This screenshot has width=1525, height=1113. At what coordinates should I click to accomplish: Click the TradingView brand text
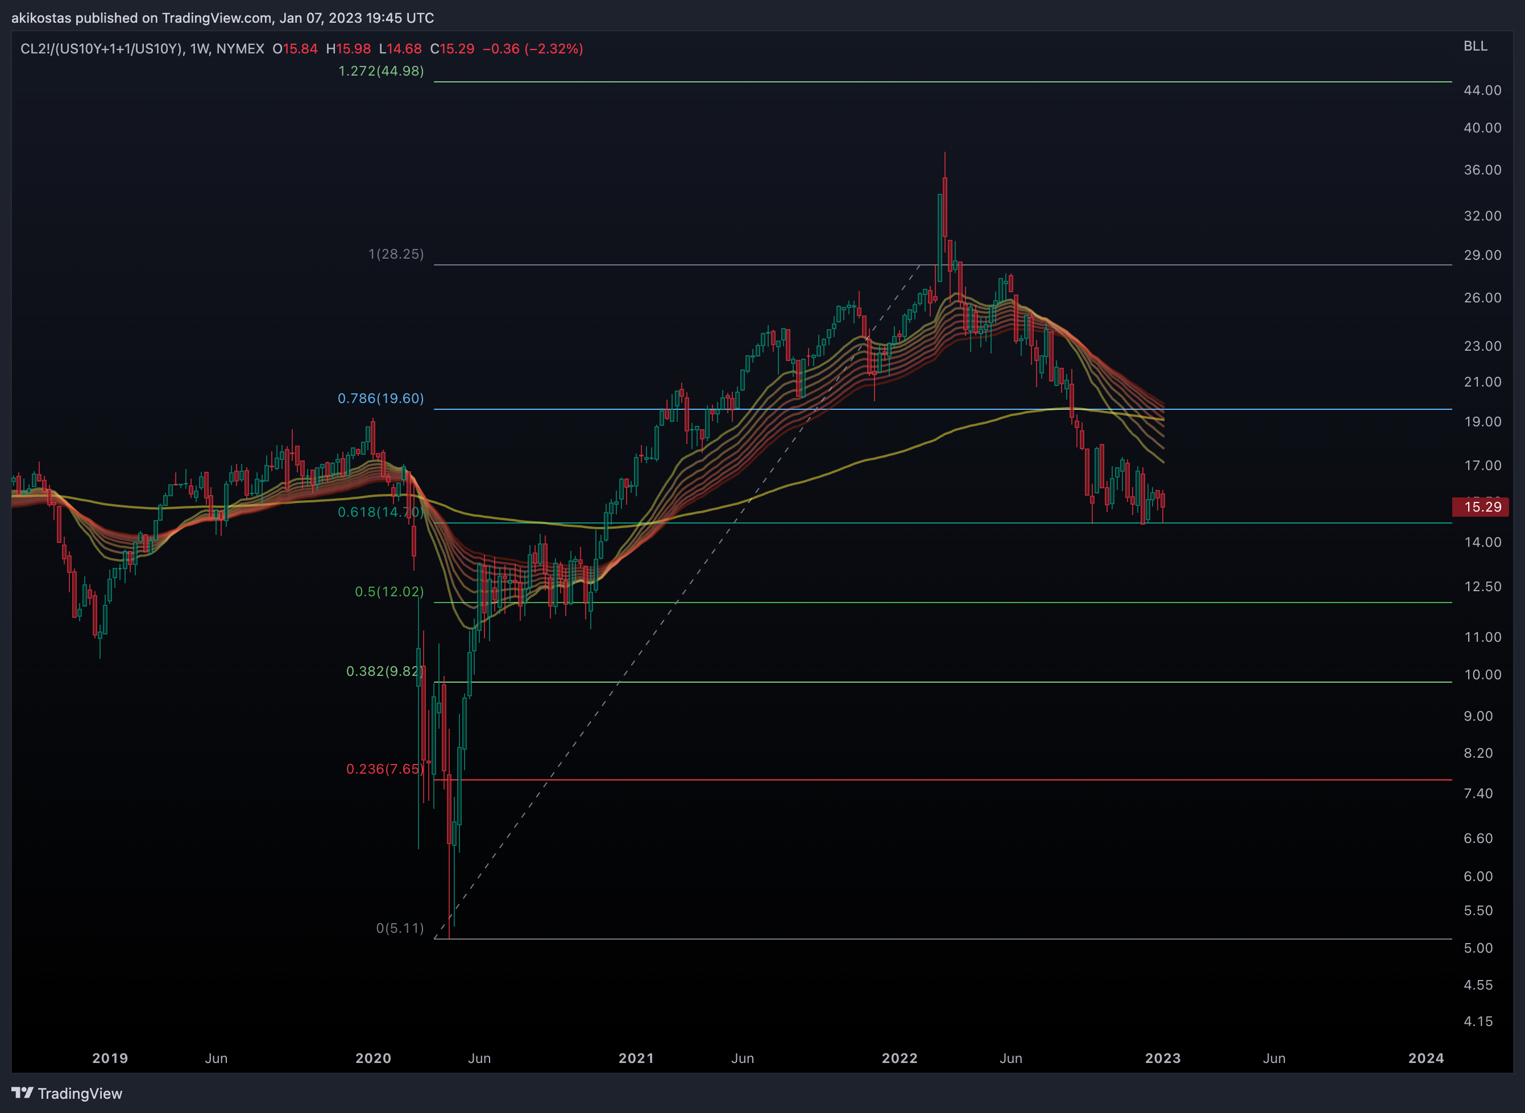pos(80,1094)
